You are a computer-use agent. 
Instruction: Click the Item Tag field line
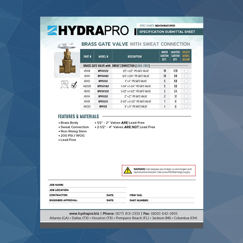click(162, 195)
